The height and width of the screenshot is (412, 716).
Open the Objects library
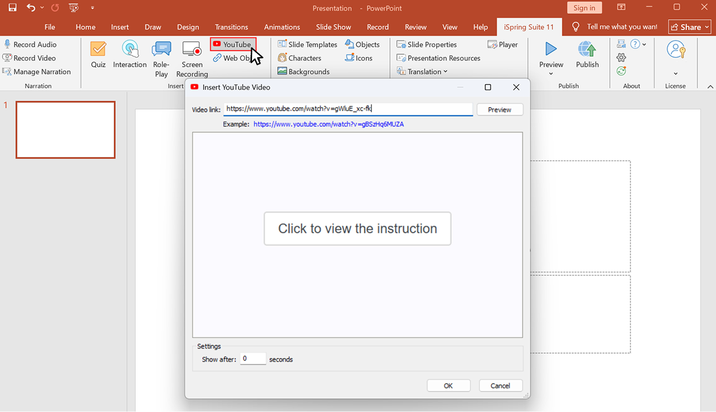(x=363, y=44)
